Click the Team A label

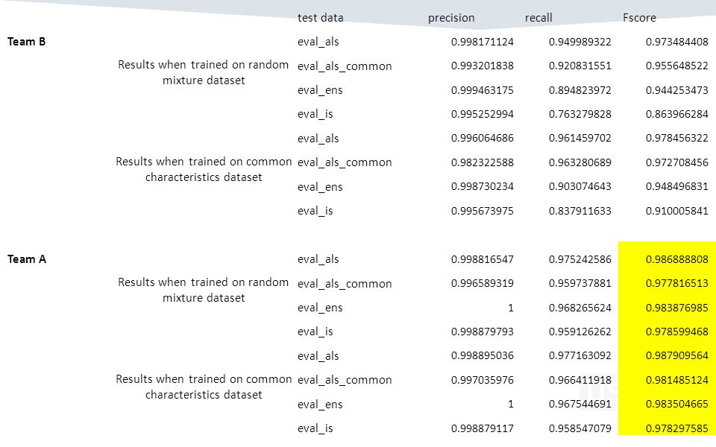(x=27, y=259)
